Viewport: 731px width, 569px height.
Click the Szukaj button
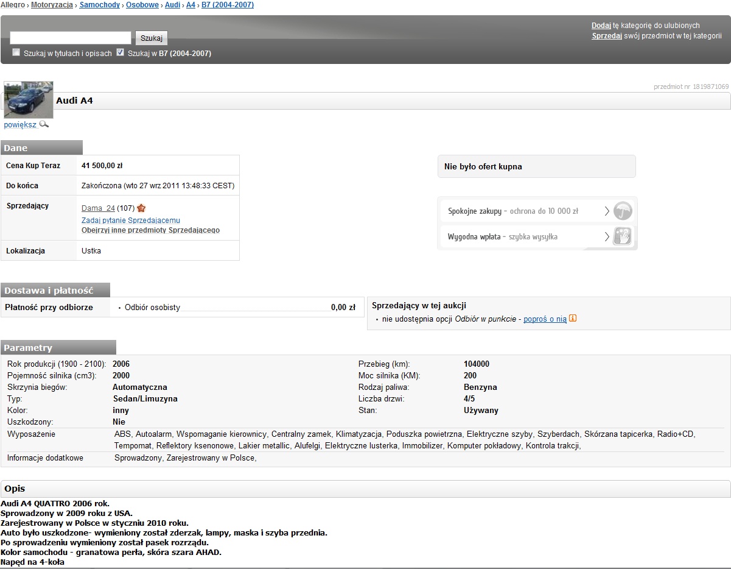[152, 38]
